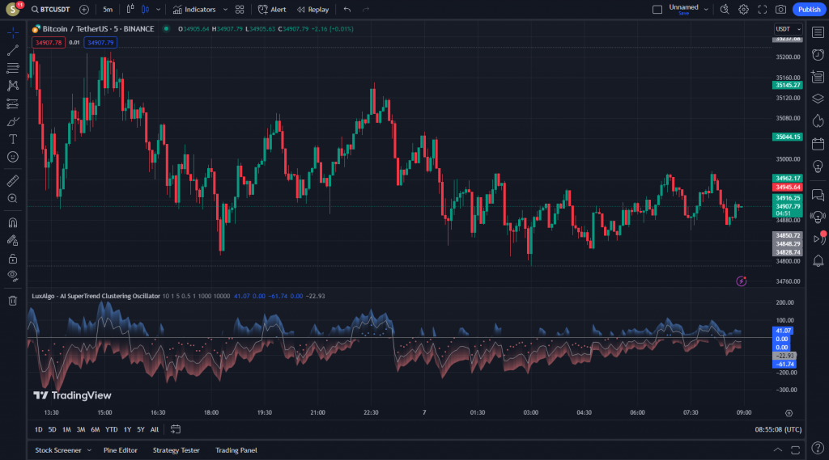The width and height of the screenshot is (829, 460).
Task: Open the object tree layers panel
Action: 818,99
